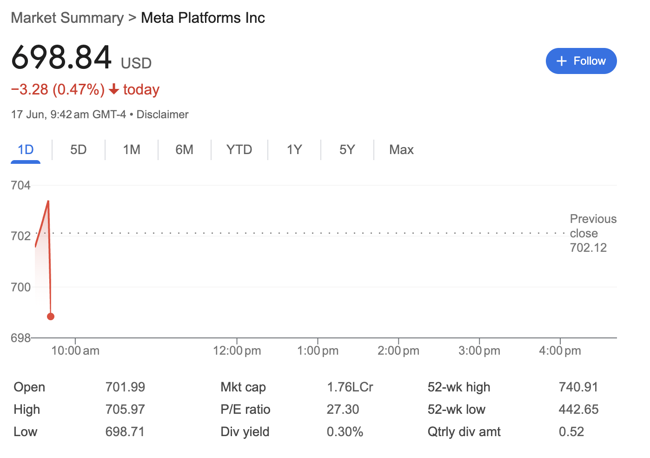Click the blue Follow button
650x458 pixels.
point(581,61)
